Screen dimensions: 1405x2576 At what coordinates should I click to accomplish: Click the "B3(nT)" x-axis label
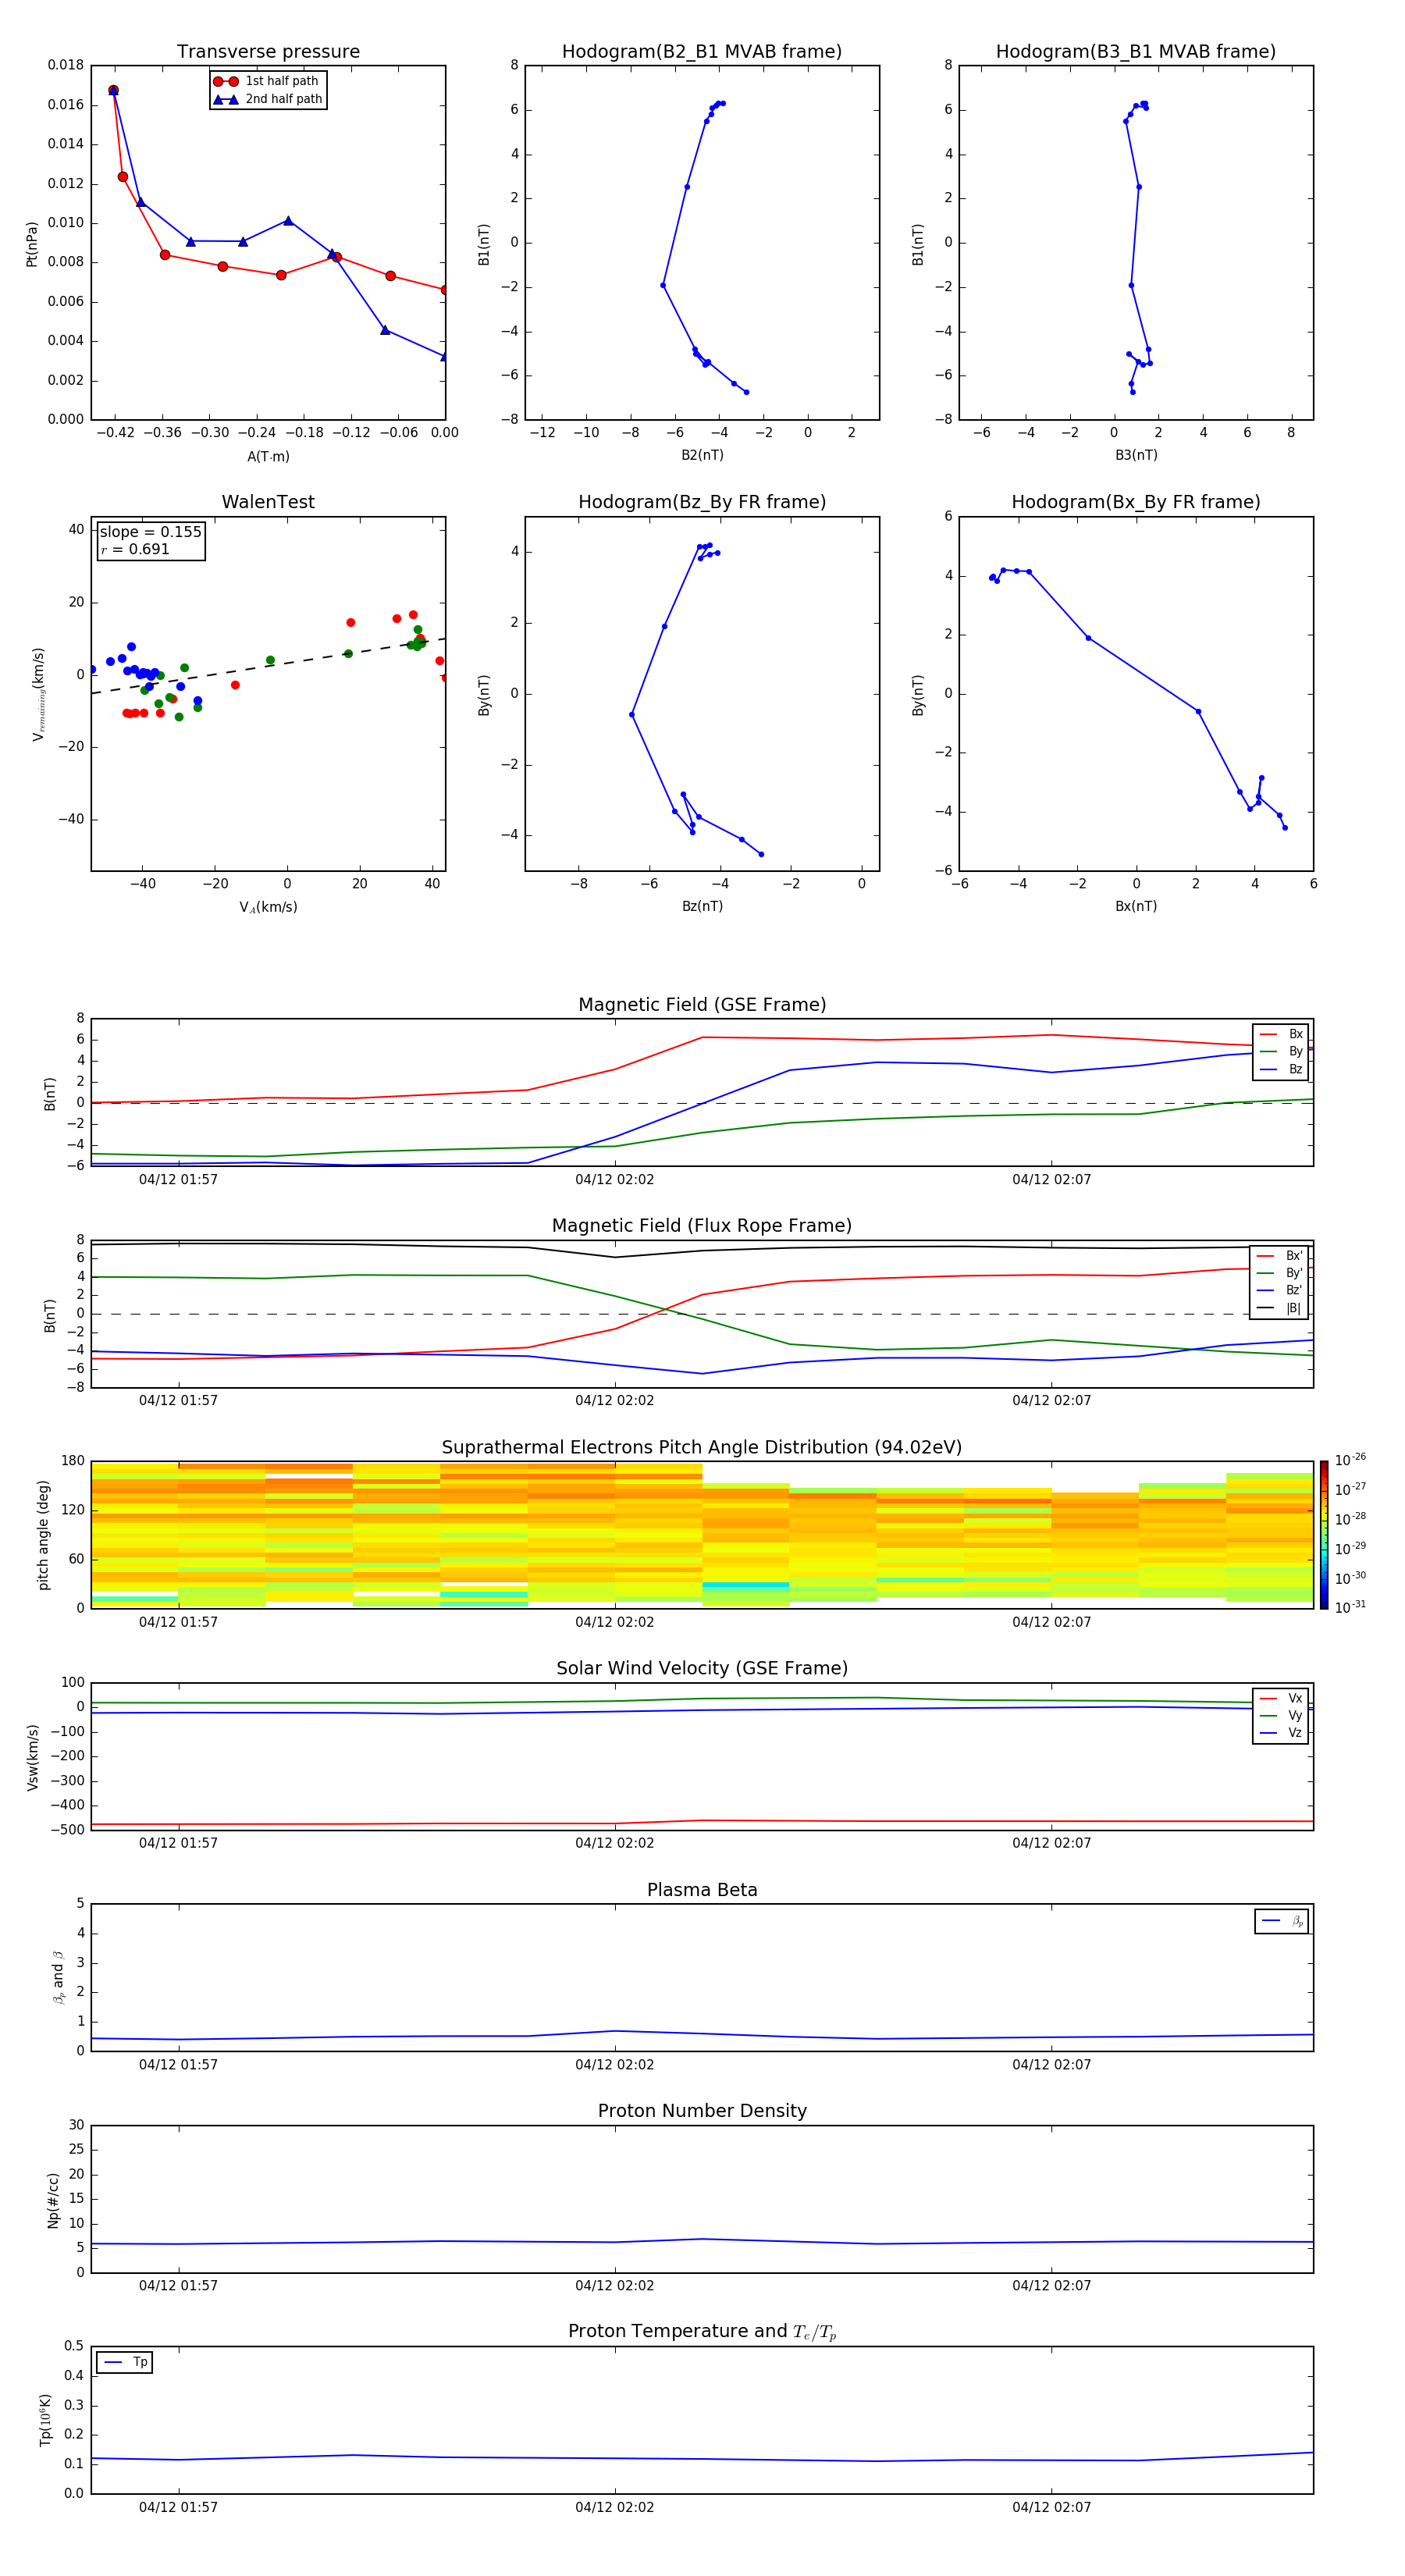click(1136, 455)
